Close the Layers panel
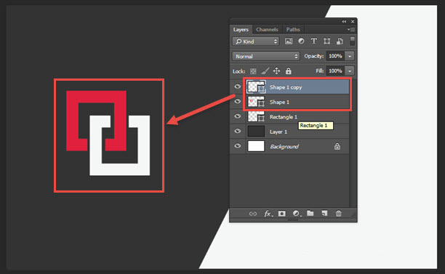The width and height of the screenshot is (445, 274). pos(353,22)
